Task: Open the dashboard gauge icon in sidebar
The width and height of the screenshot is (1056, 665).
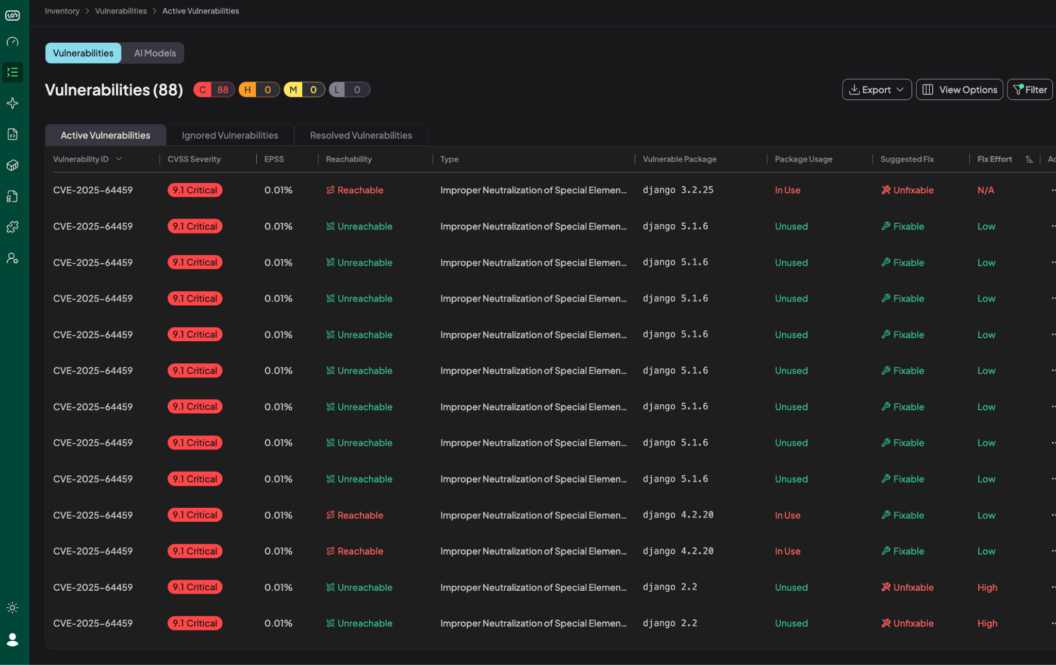Action: pyautogui.click(x=12, y=42)
